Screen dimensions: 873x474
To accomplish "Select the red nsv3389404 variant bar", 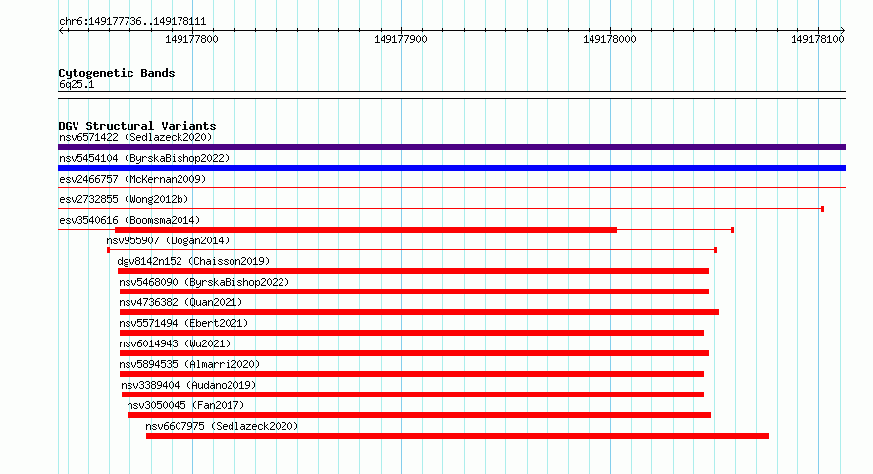I will tap(413, 395).
